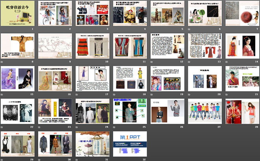This screenshot has height=161, width=260.
Task: Select slide 7 with the red circular pattern
Action: 242,13
